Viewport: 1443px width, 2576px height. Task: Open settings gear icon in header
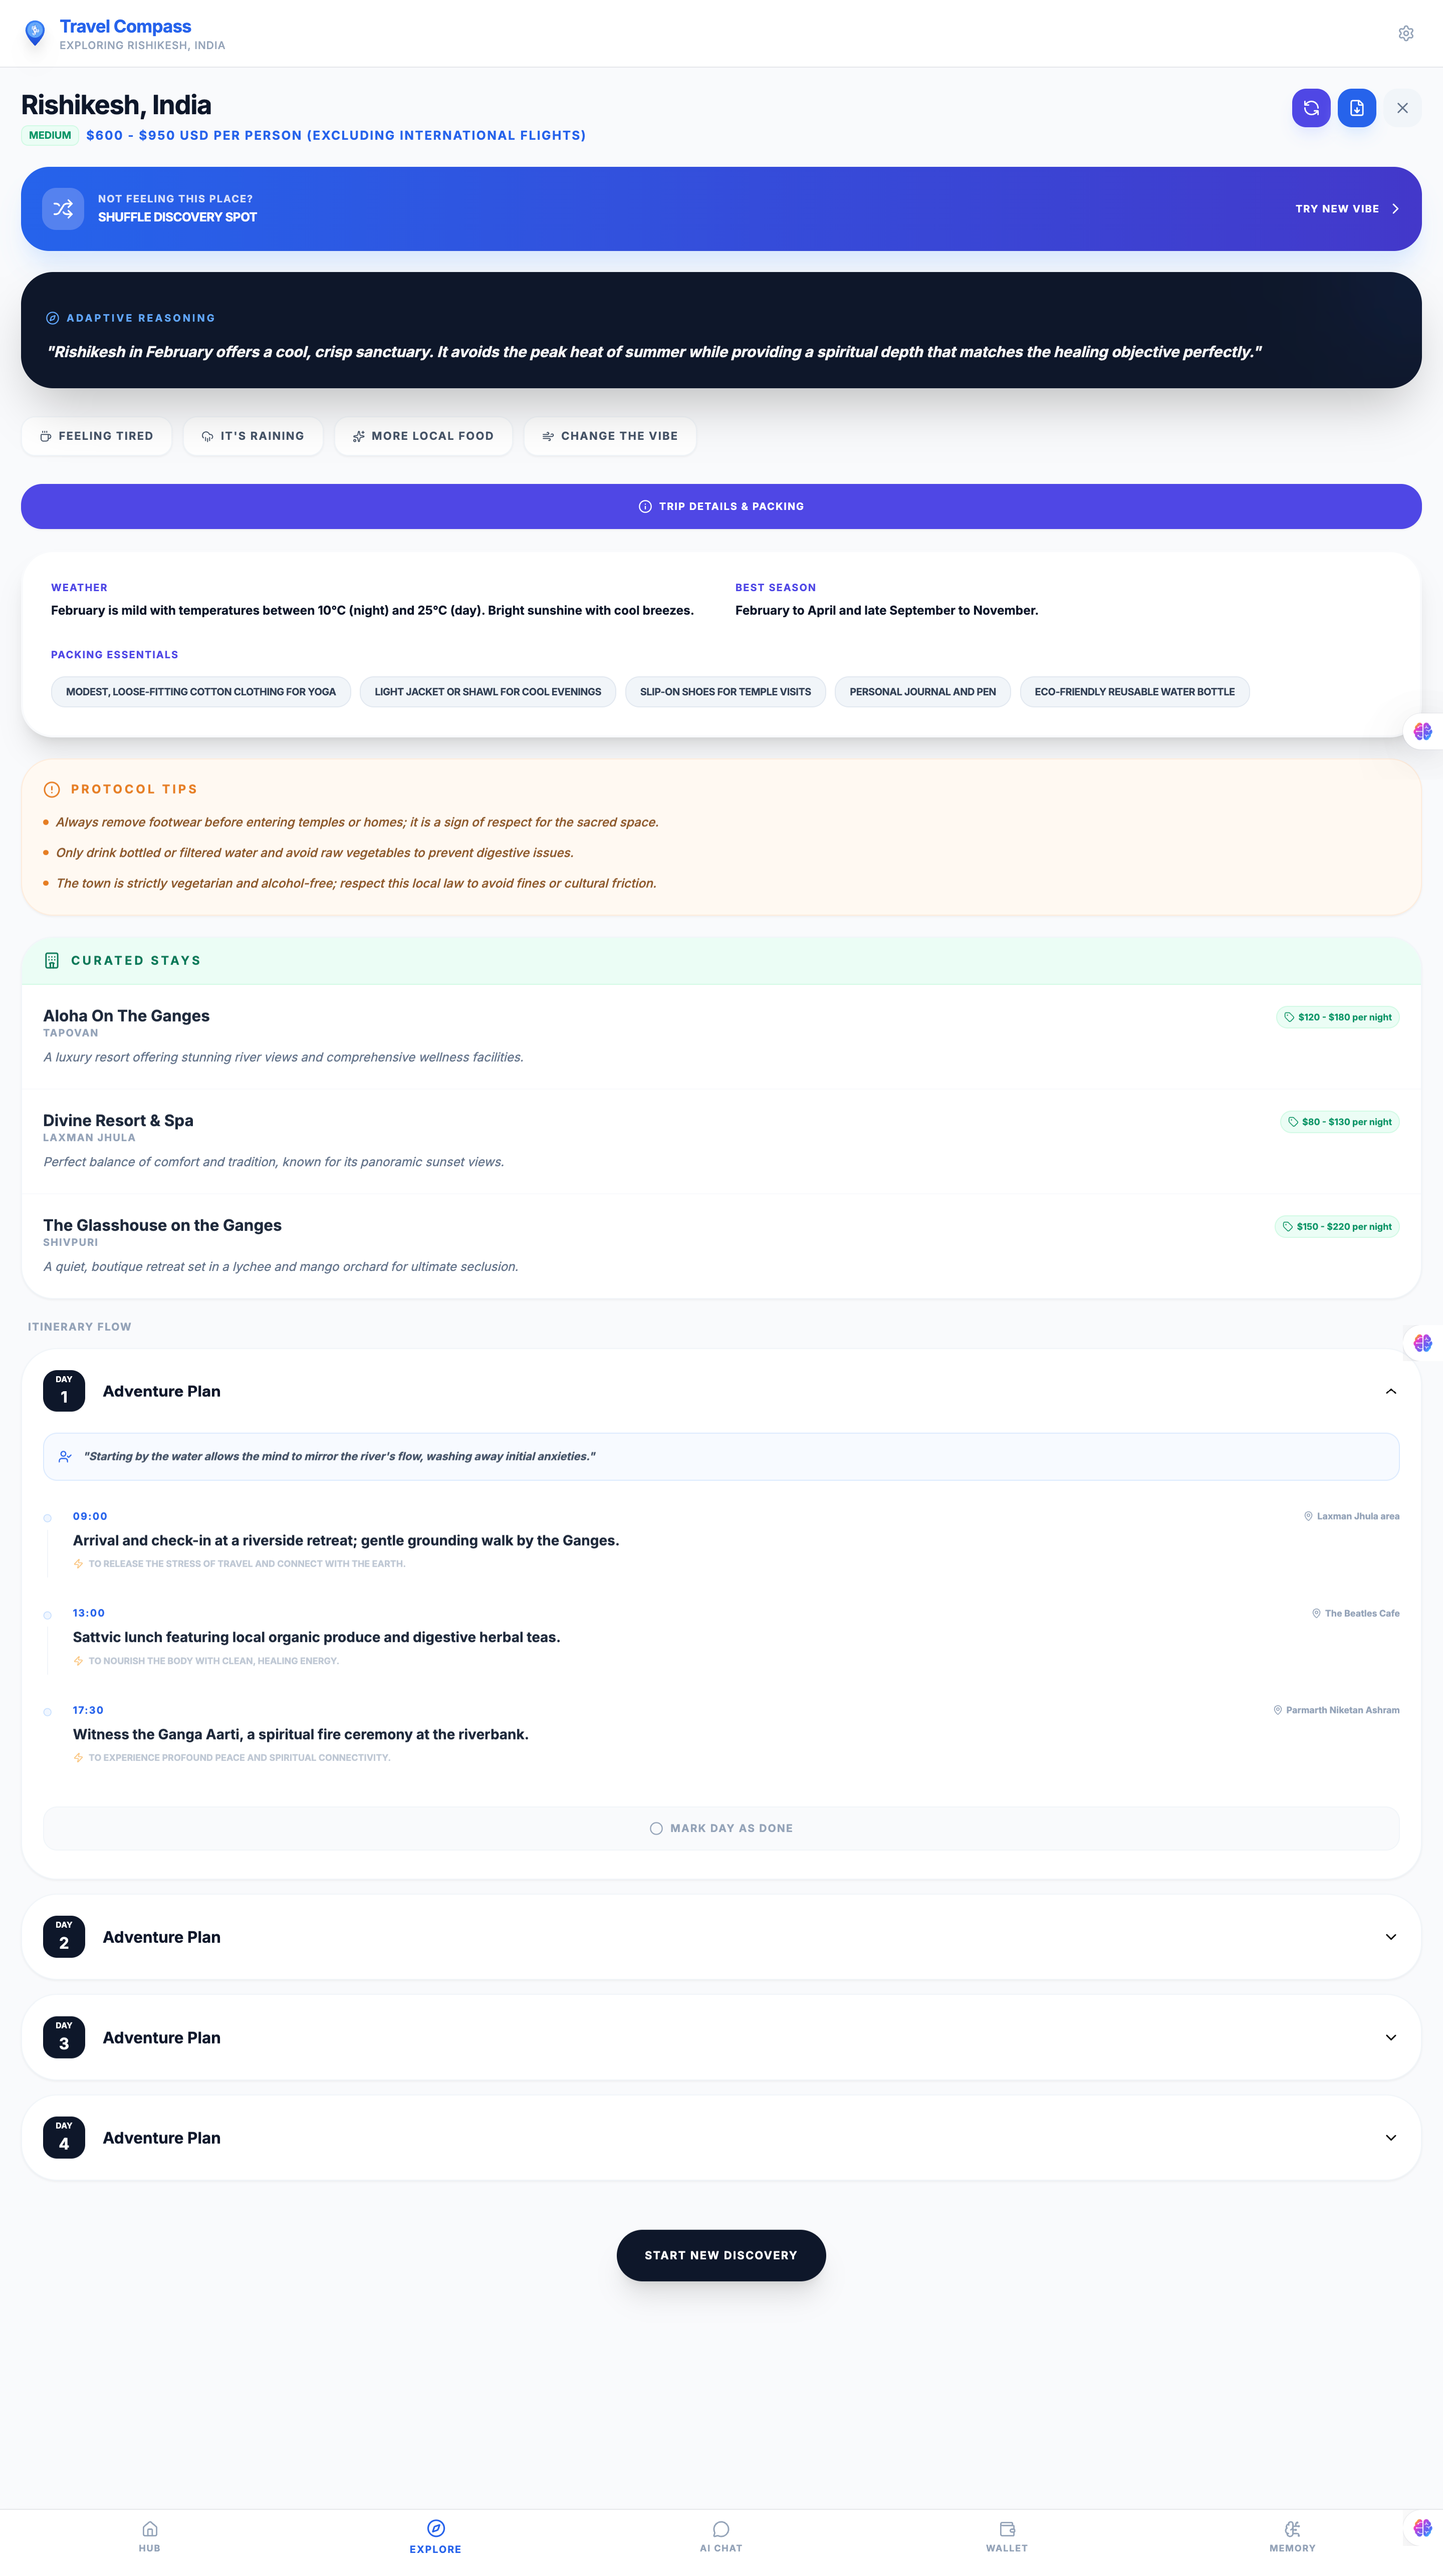(x=1405, y=34)
